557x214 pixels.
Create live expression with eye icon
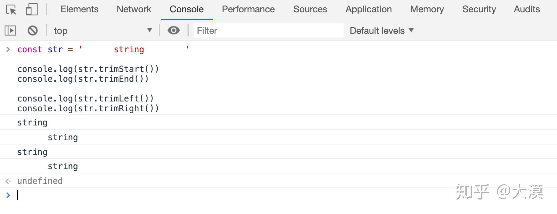click(174, 30)
